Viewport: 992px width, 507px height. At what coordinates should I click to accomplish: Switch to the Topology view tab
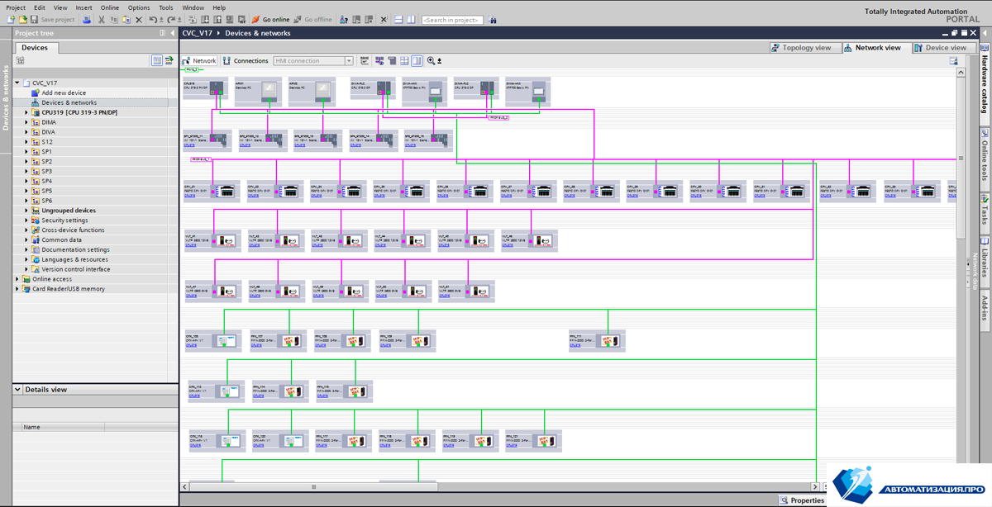pos(800,48)
